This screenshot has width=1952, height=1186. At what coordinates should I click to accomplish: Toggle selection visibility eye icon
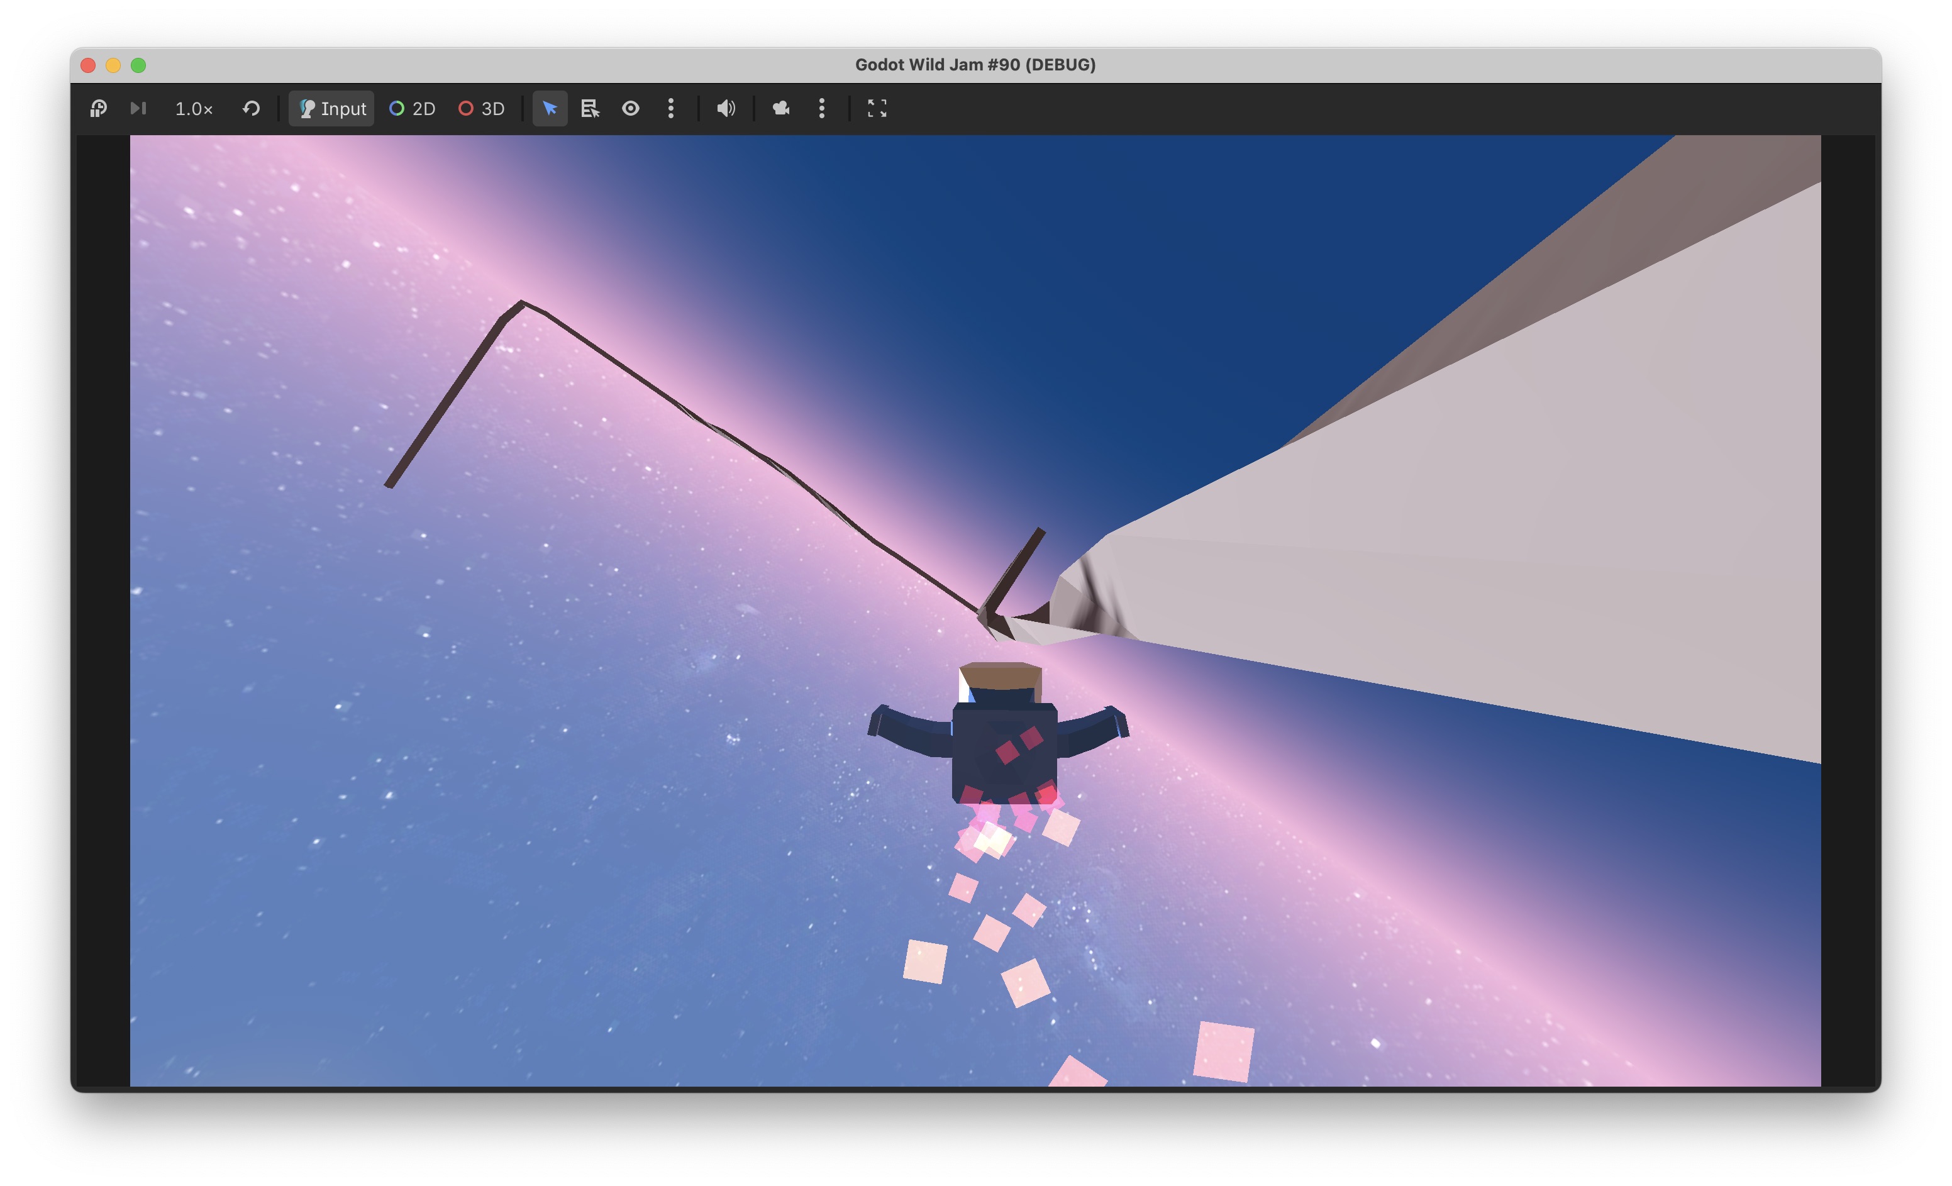click(x=631, y=109)
